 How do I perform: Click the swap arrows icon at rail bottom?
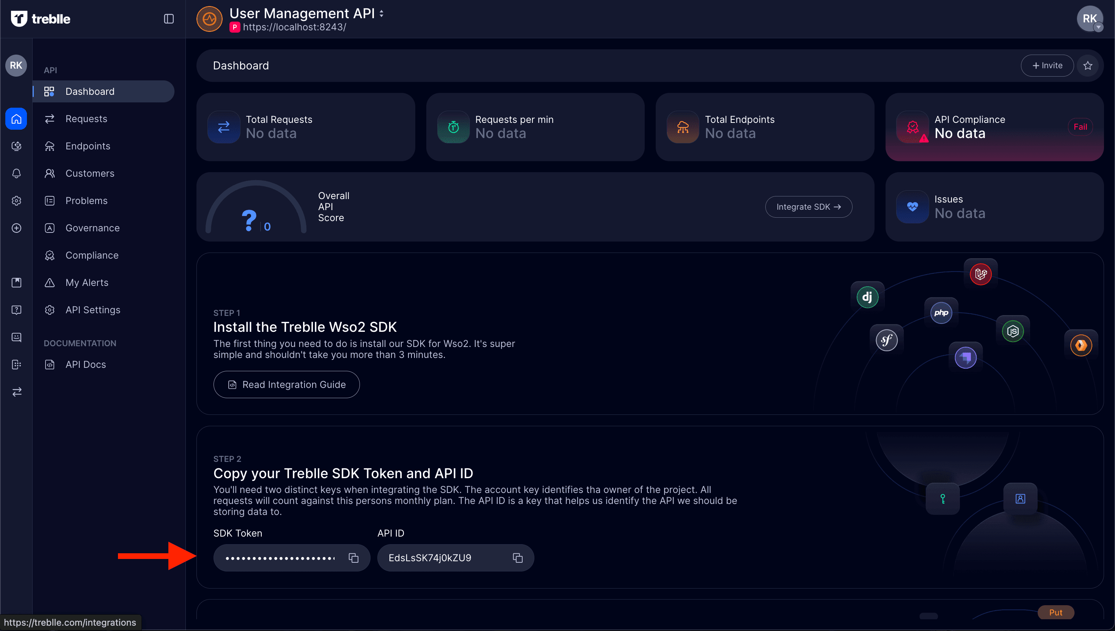pyautogui.click(x=16, y=392)
